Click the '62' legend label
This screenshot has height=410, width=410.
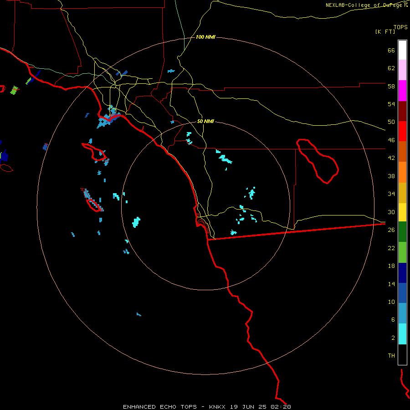(391, 68)
